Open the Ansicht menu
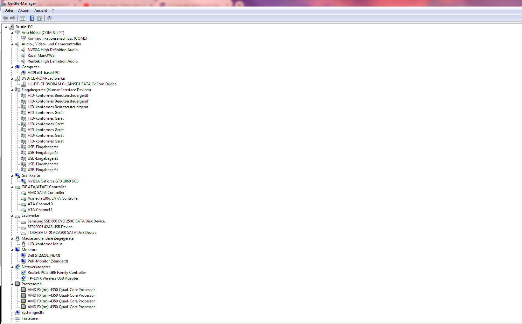This screenshot has height=324, width=522. click(x=41, y=10)
